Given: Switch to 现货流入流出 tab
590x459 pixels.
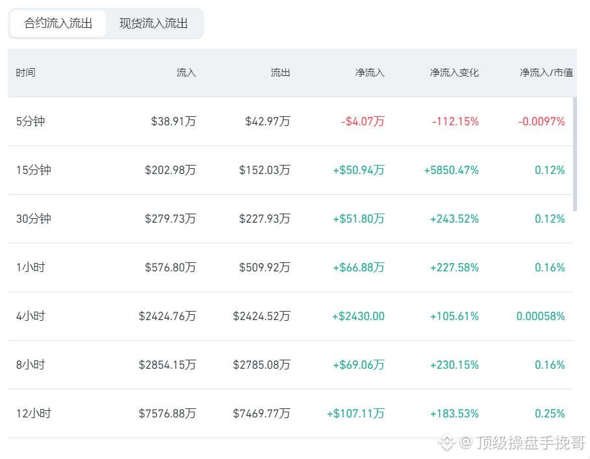Looking at the screenshot, I should coord(153,23).
